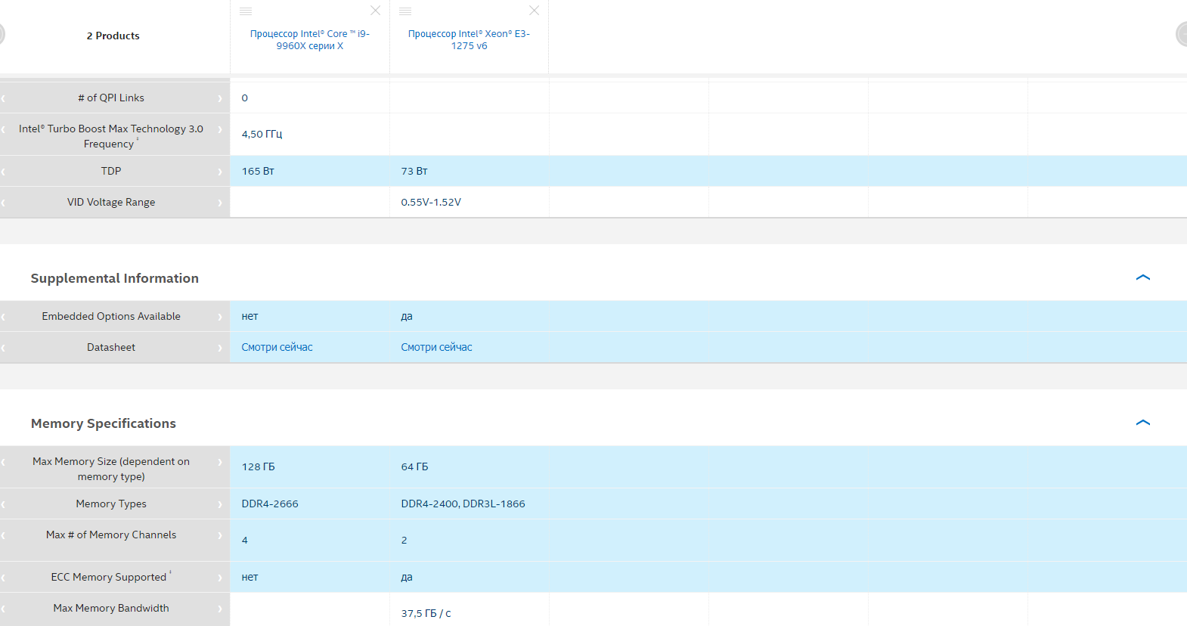Click left chevron on # of QPI Links row
Viewport: 1187px width, 626px height.
point(4,98)
